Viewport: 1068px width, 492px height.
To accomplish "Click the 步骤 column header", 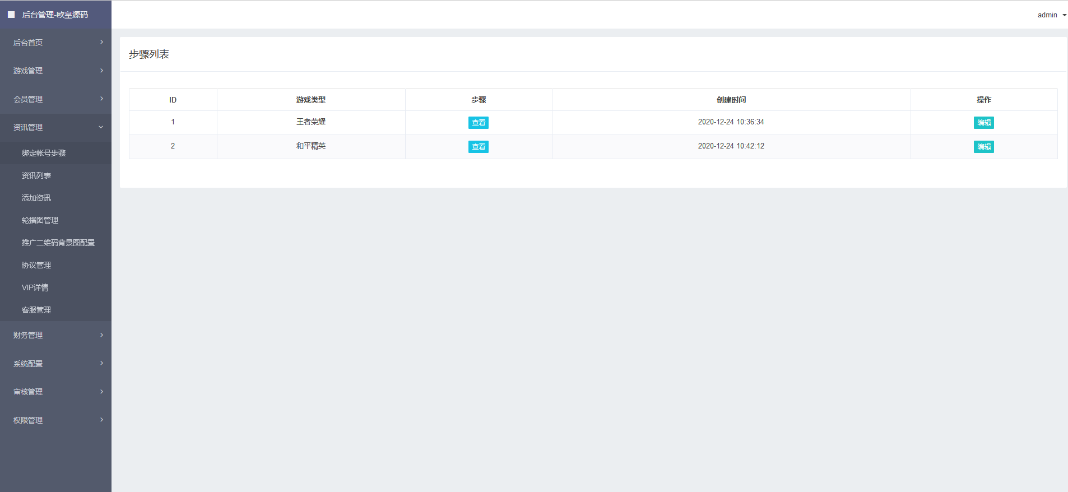I will [479, 100].
